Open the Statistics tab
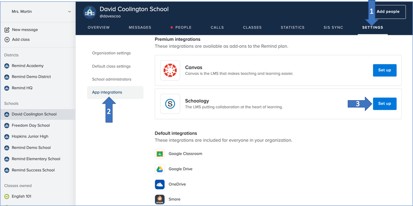 coord(292,28)
